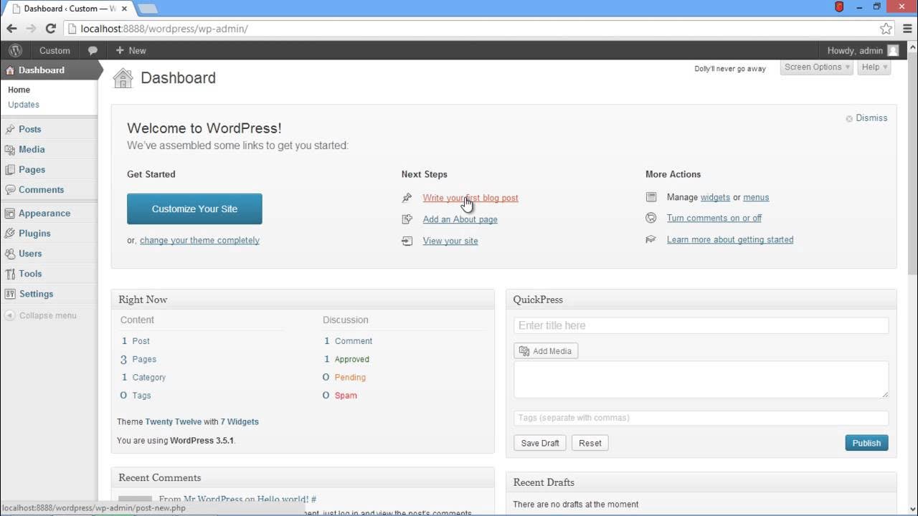Click the browser back arrow
Viewport: 918px width, 516px height.
pyautogui.click(x=11, y=29)
